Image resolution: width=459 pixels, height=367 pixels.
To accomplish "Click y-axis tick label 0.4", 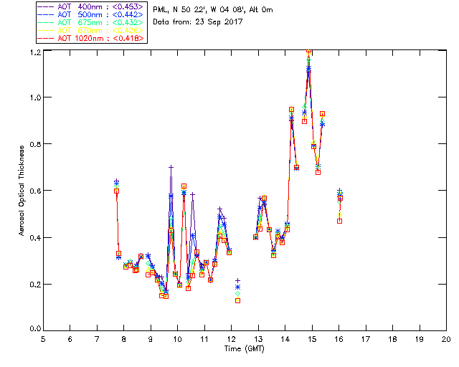I will (x=35, y=238).
